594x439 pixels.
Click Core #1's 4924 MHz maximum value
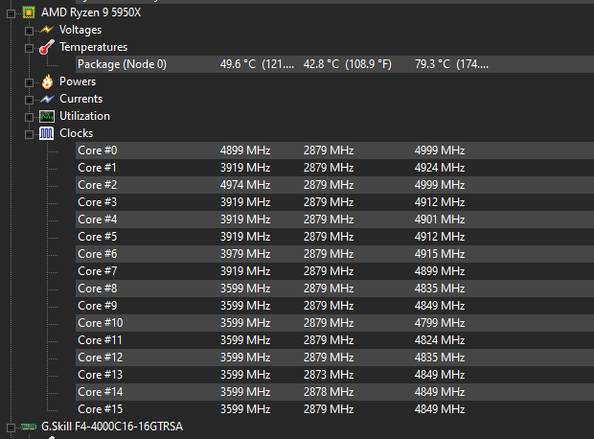(x=440, y=168)
